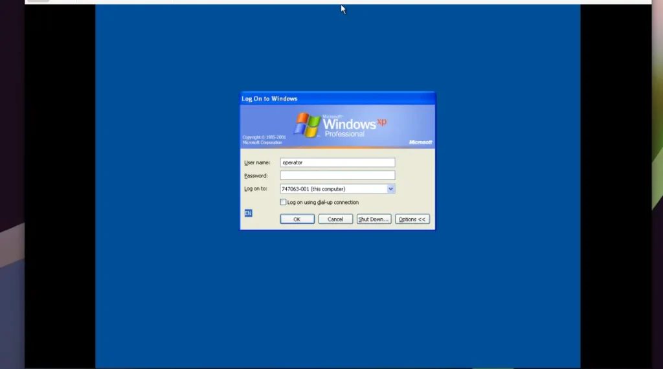Click the 'Log on using dial-up connection' label
Image resolution: width=663 pixels, height=369 pixels.
point(322,202)
